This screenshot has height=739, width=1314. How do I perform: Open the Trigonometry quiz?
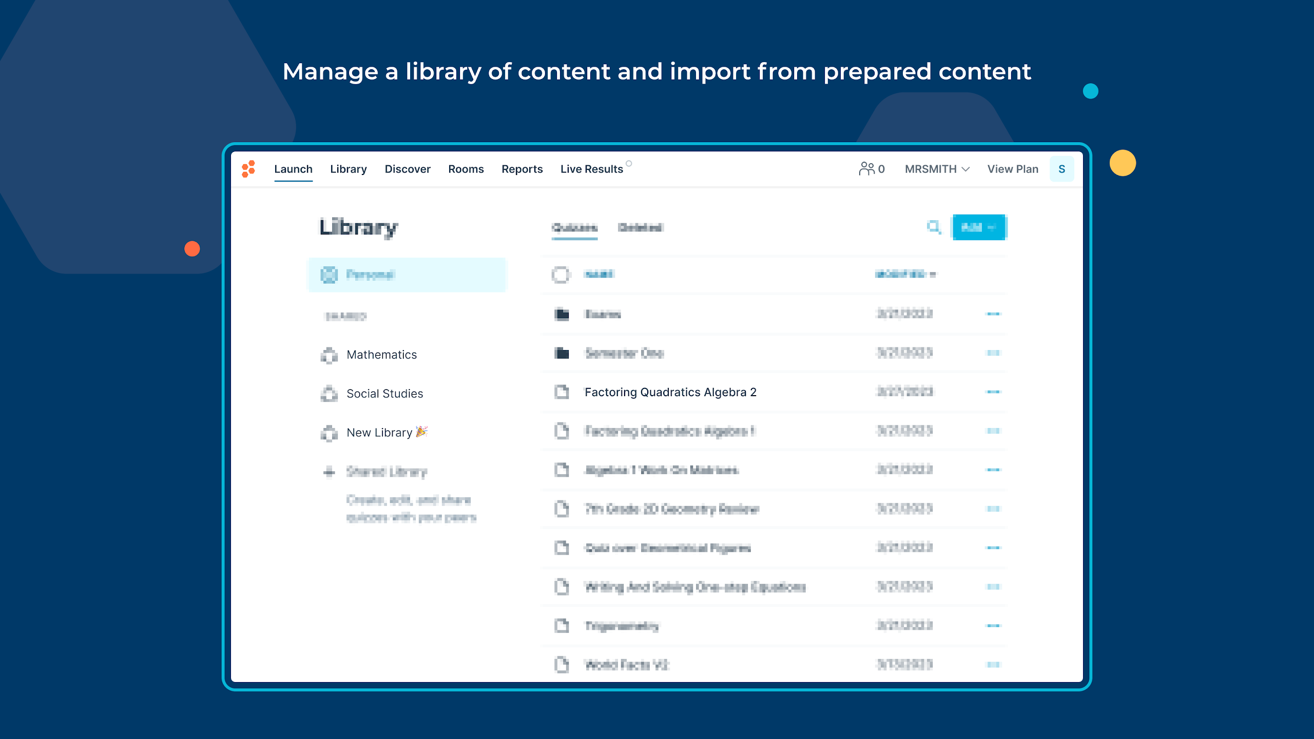(x=622, y=626)
